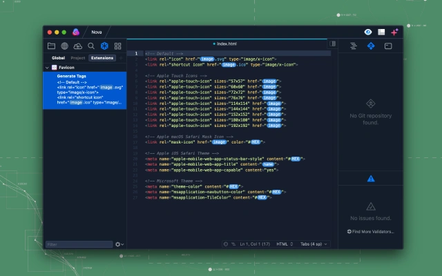
Task: Click the sizes="72x72" code line
Action: click(x=213, y=92)
